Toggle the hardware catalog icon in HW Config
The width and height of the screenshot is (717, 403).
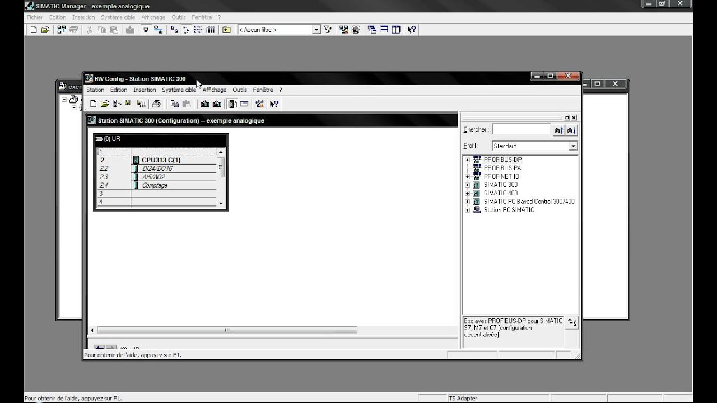coord(232,104)
